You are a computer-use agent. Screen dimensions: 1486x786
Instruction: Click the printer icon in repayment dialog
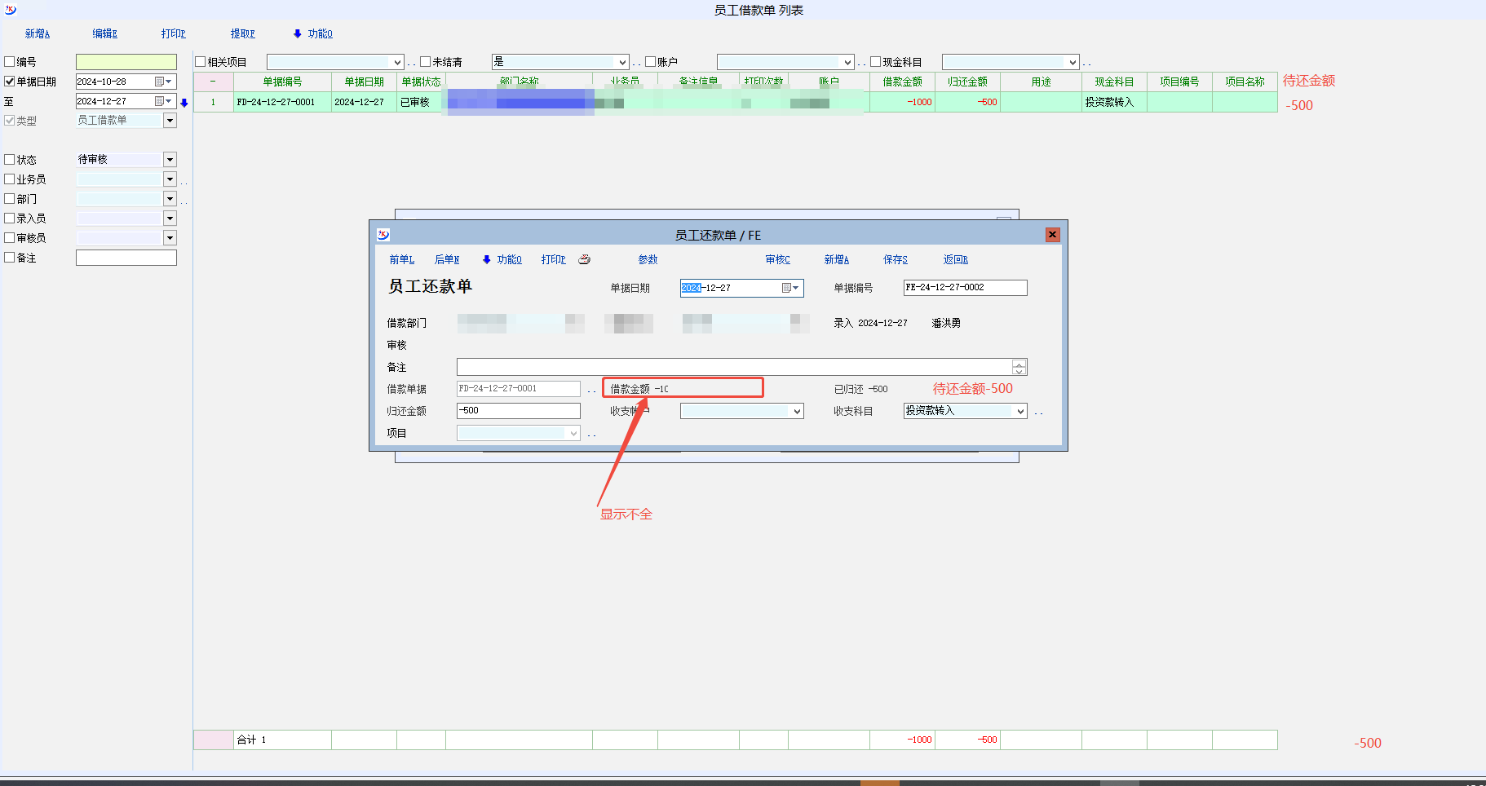tap(584, 260)
